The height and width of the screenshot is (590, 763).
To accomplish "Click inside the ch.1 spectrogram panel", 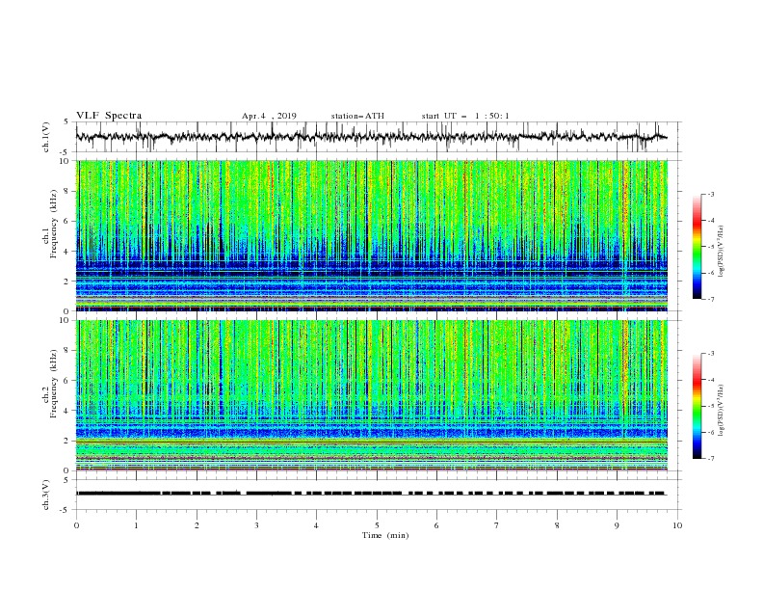I will pyautogui.click(x=371, y=235).
